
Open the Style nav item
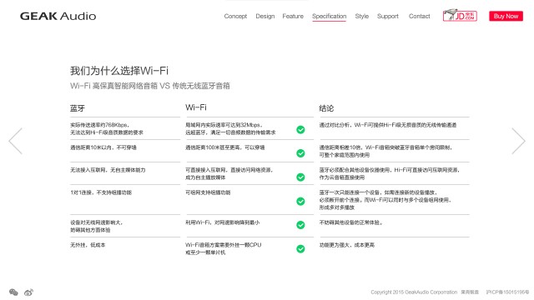[x=361, y=16]
